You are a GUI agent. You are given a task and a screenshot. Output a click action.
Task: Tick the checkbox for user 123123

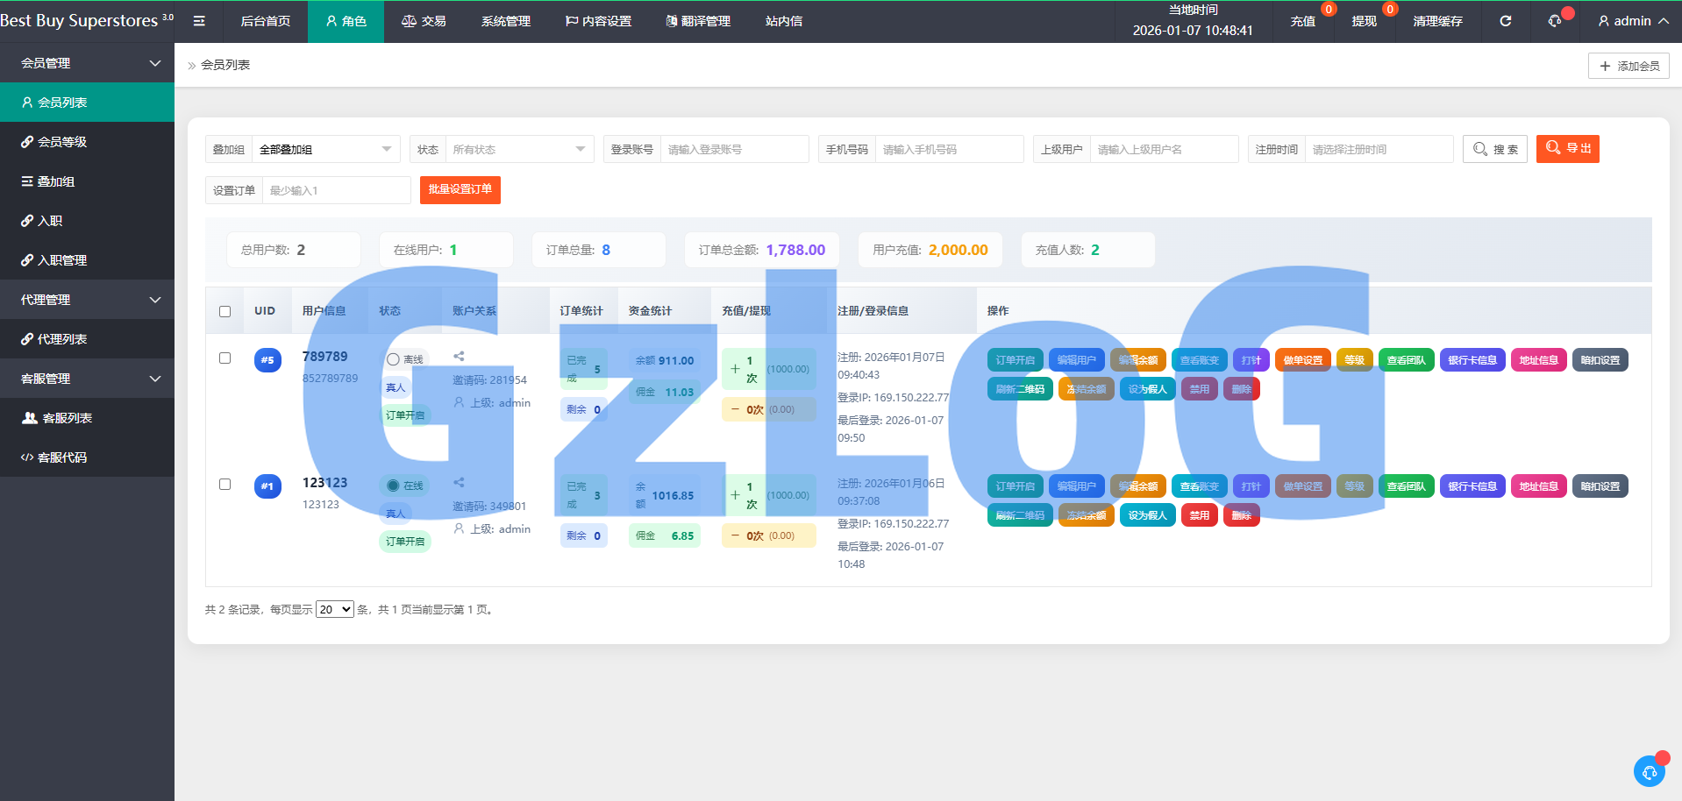coord(225,485)
